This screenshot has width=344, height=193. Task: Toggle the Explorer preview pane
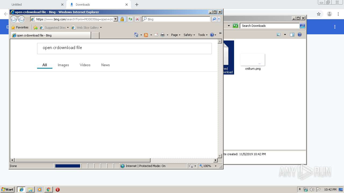tap(292, 35)
